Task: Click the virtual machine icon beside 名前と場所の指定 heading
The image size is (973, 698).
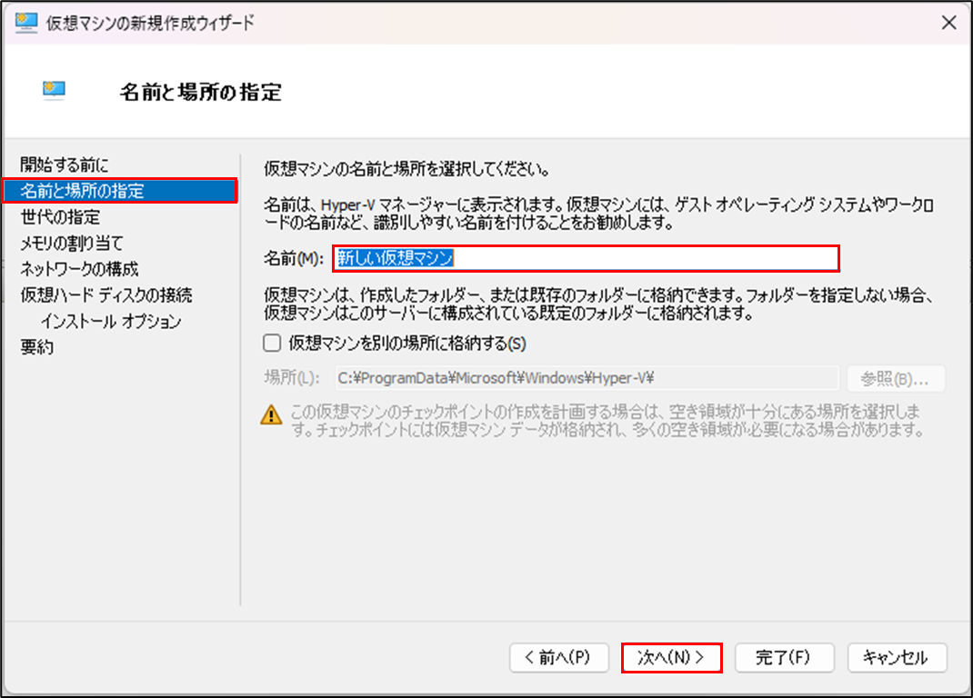Action: [x=54, y=90]
